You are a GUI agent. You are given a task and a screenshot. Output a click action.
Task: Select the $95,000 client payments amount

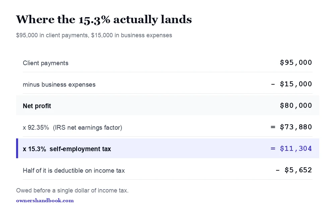(296, 62)
